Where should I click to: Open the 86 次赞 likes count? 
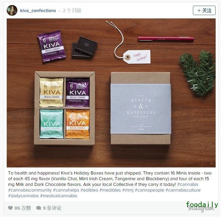click(x=22, y=208)
